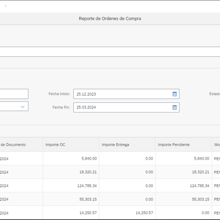Image resolution: width=220 pixels, height=220 pixels.
Task: Sort by the Importe Entrega column header
Action: pyautogui.click(x=127, y=145)
